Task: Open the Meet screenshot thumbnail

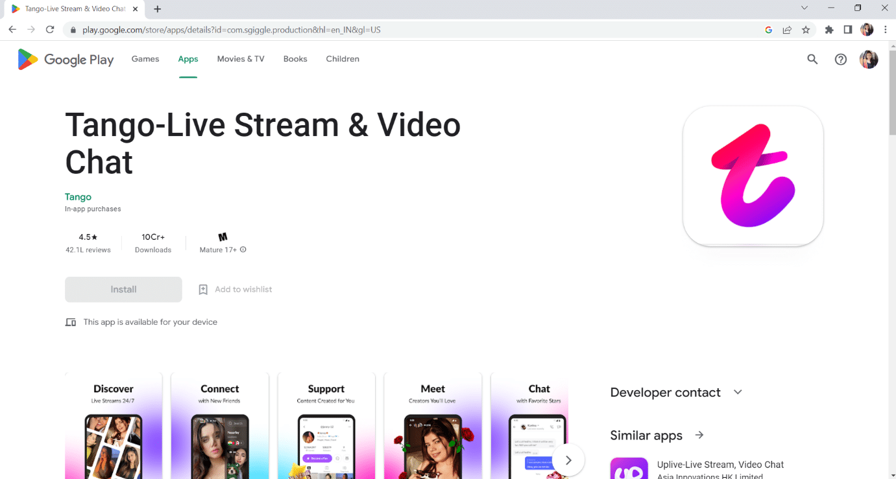Action: pyautogui.click(x=433, y=426)
